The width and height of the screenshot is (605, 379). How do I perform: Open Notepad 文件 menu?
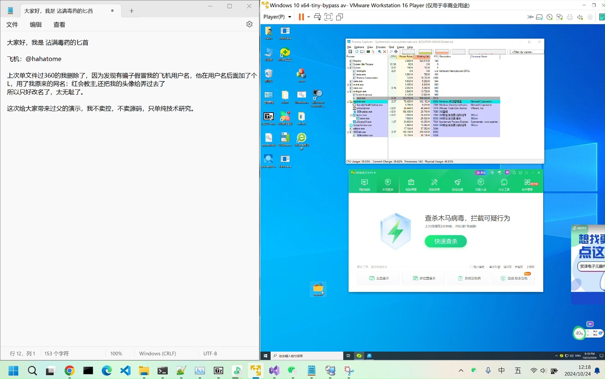(x=12, y=25)
